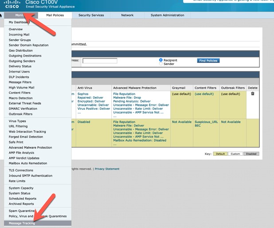Open Sender Groups report
274x228 pixels.
click(x=20, y=40)
